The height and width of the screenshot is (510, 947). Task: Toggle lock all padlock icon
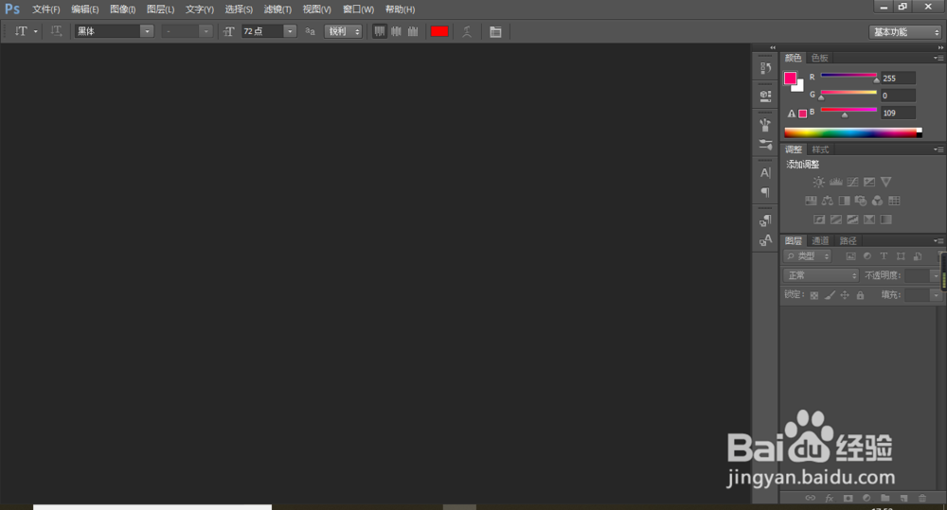pos(860,295)
